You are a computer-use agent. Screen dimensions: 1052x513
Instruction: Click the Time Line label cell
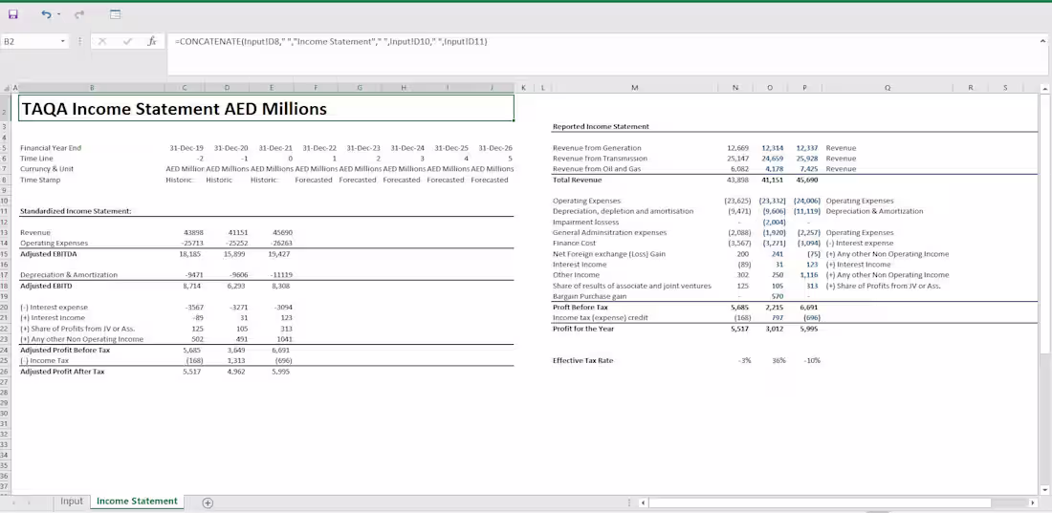[x=36, y=159]
